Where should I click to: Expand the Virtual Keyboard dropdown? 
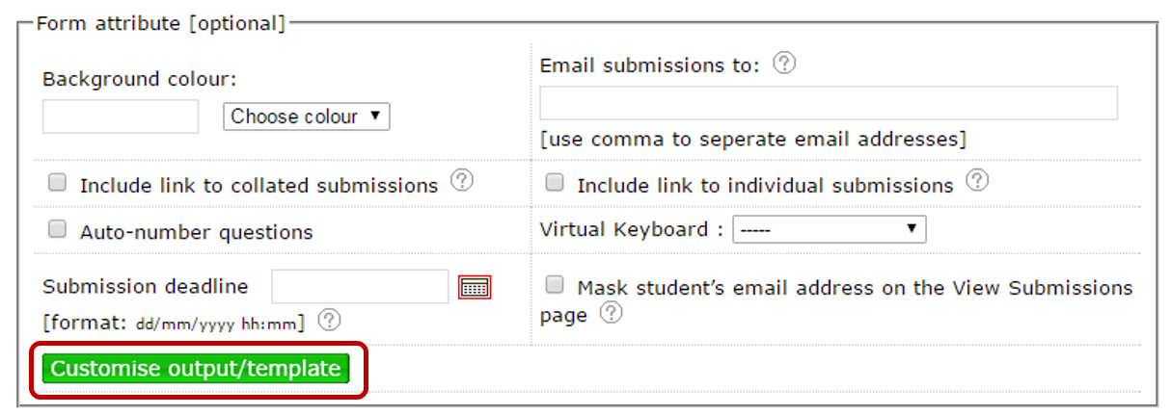[x=830, y=229]
